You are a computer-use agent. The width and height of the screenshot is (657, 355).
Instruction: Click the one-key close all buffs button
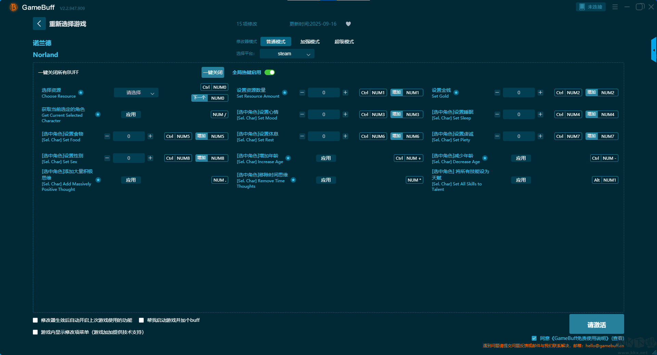point(213,72)
